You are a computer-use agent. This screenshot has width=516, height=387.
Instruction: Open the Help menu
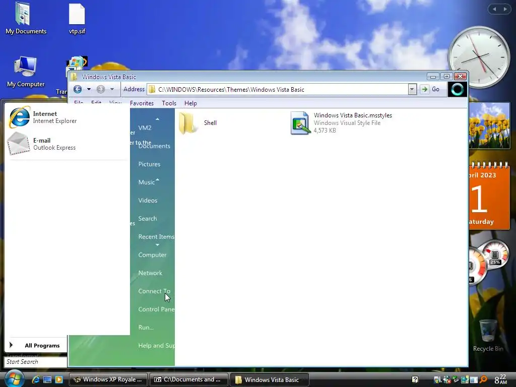point(190,103)
